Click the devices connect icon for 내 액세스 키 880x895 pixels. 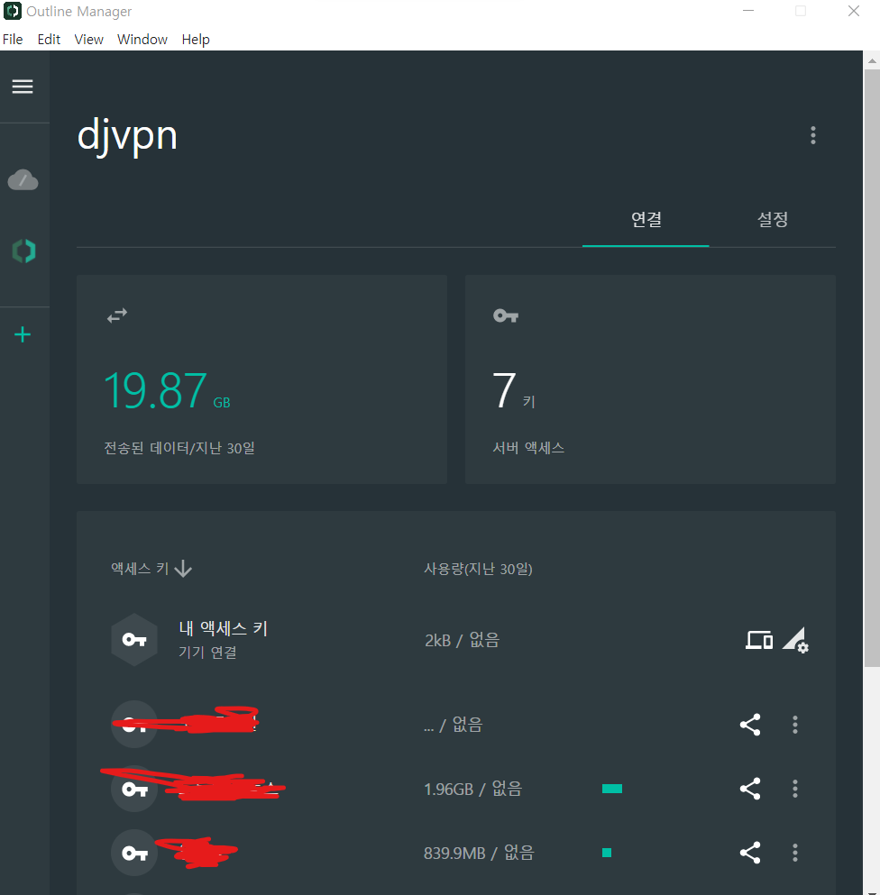click(x=759, y=641)
